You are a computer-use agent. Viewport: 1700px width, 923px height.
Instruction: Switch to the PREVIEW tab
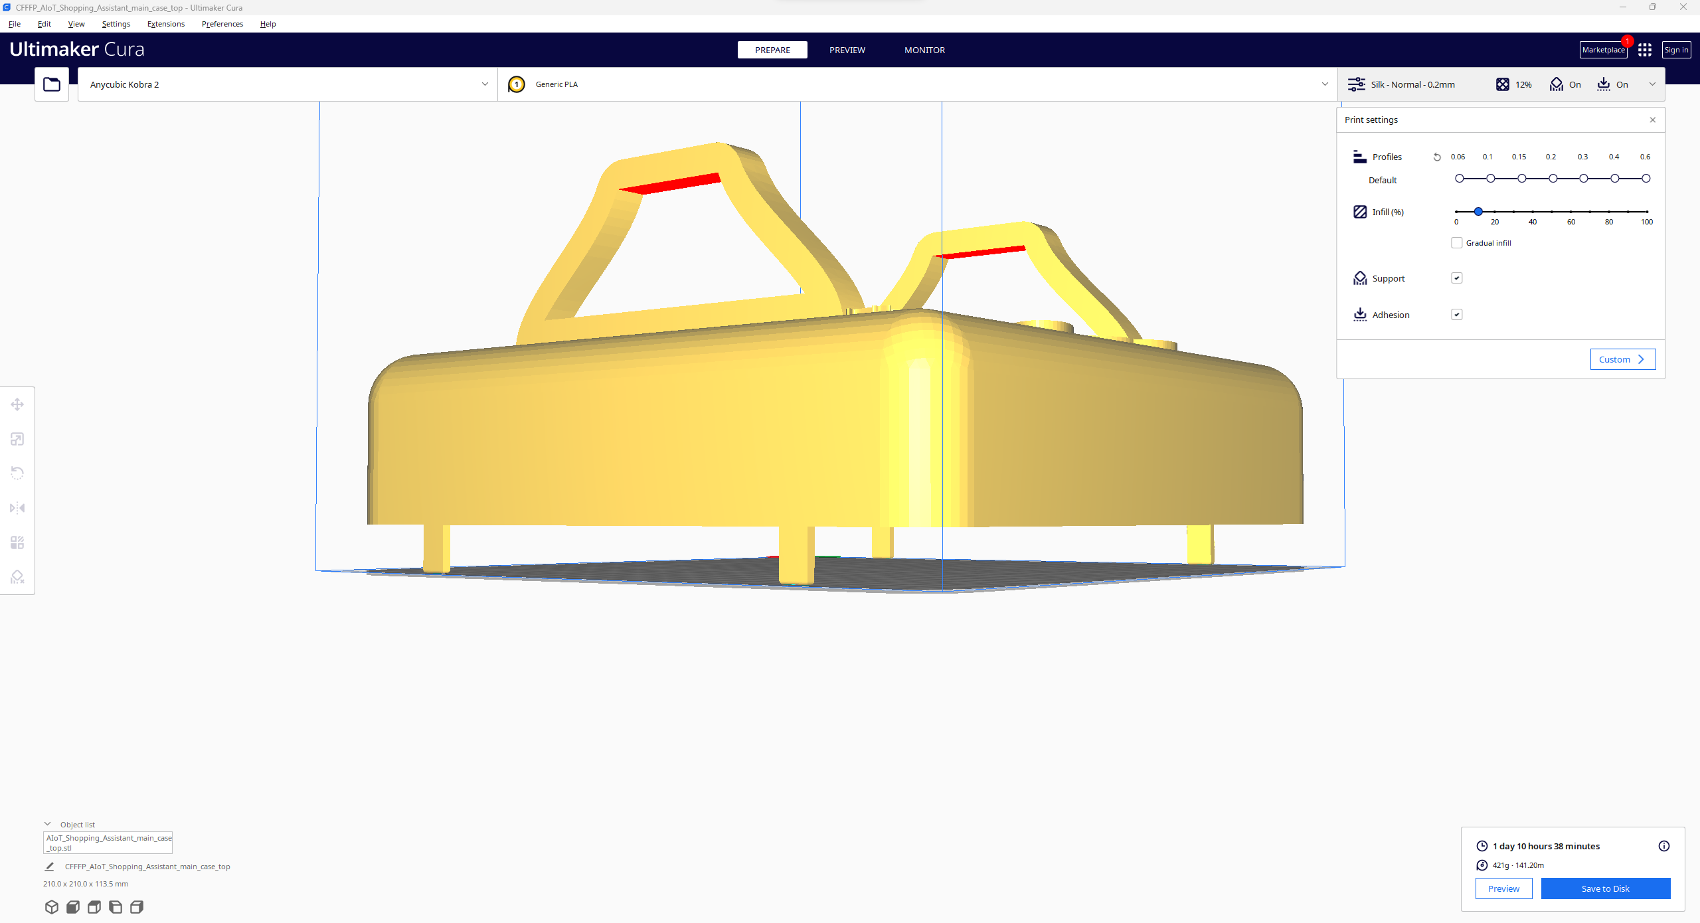pos(847,50)
